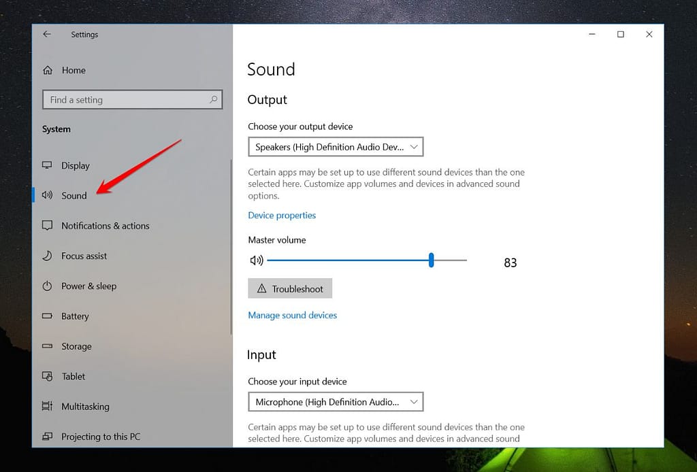The height and width of the screenshot is (472, 697).
Task: Open Notifications & actions settings
Action: (x=106, y=226)
